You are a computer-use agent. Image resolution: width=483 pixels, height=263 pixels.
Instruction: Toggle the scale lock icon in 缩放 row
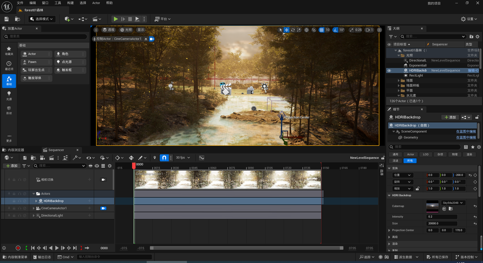tap(418, 189)
